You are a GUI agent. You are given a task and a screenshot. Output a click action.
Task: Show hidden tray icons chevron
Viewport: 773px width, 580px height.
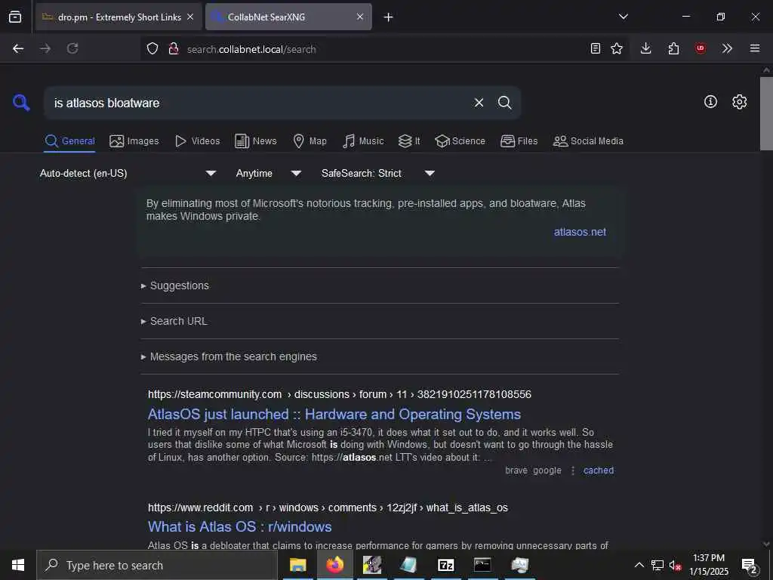(639, 565)
